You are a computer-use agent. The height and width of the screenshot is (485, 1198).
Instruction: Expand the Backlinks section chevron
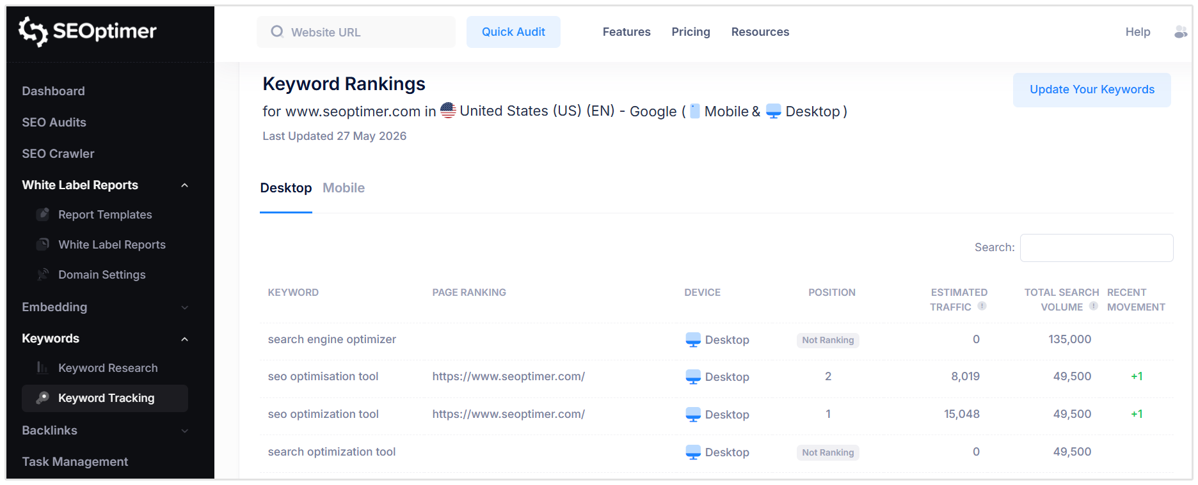[184, 431]
